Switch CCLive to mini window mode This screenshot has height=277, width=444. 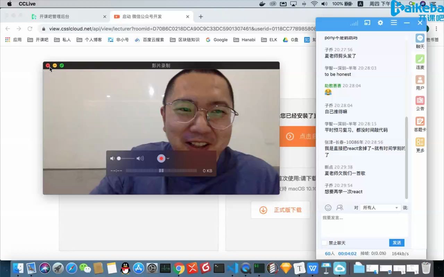[x=367, y=23]
